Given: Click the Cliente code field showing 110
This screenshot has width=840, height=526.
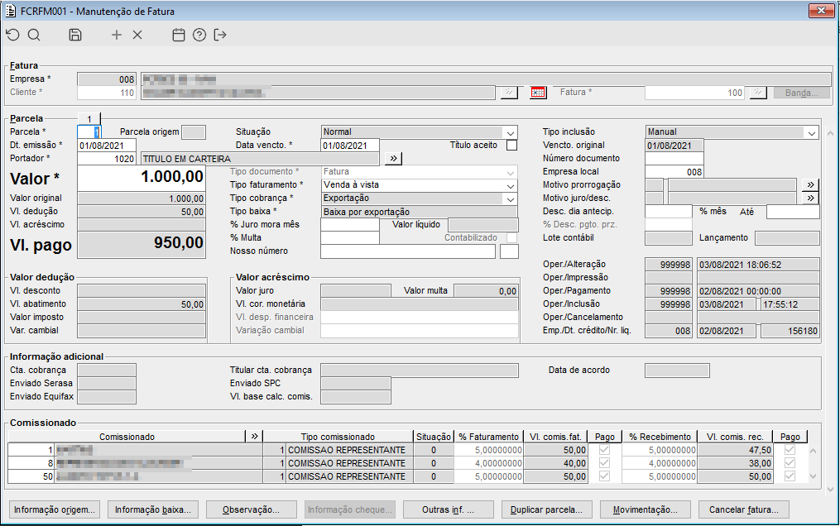Looking at the screenshot, I should 107,93.
